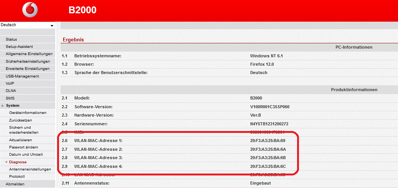Click the B2000 header title
398x188 pixels.
(x=83, y=10)
